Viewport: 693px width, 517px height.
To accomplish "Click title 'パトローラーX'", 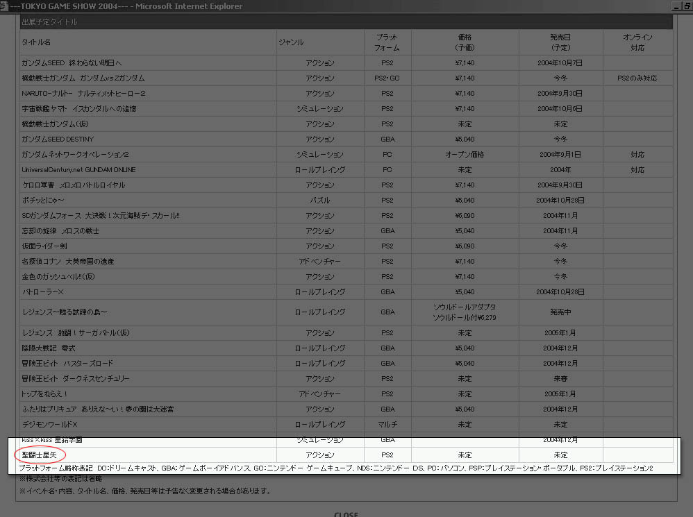I will pyautogui.click(x=43, y=292).
